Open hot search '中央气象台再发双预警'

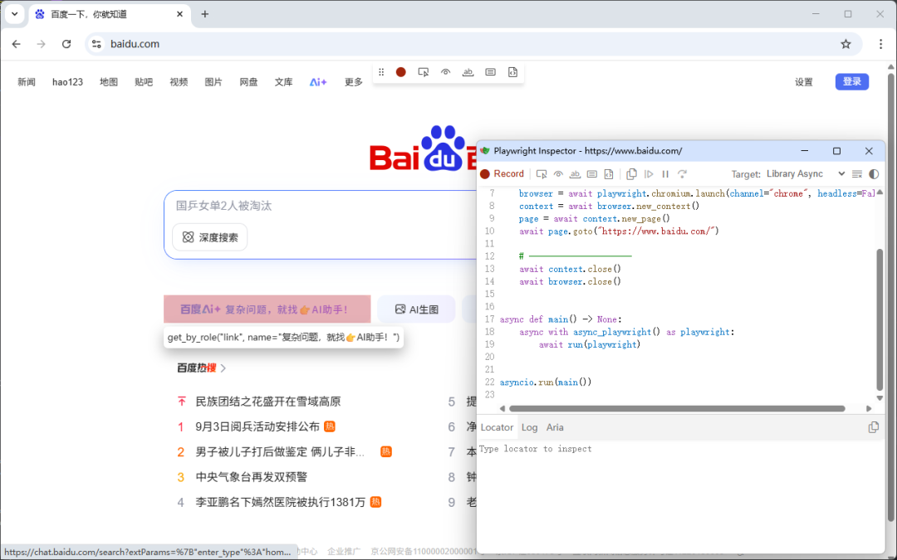click(252, 477)
